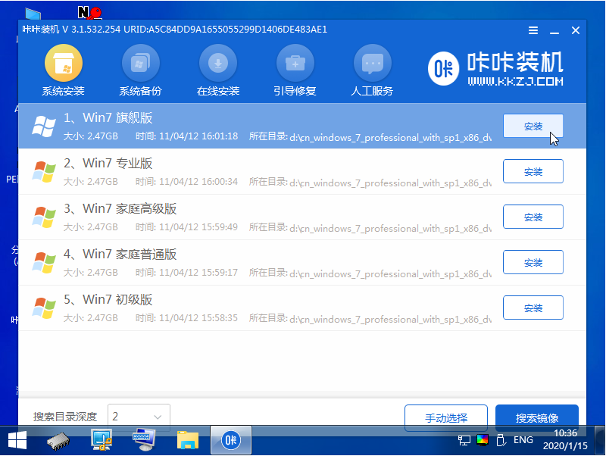Open the hamburger menu in title bar
606x456 pixels.
[533, 30]
